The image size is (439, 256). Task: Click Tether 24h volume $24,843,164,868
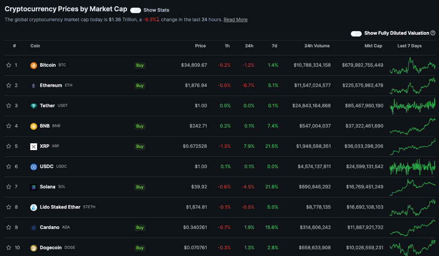click(312, 105)
